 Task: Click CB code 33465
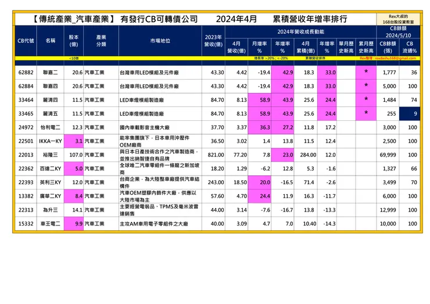click(x=26, y=113)
